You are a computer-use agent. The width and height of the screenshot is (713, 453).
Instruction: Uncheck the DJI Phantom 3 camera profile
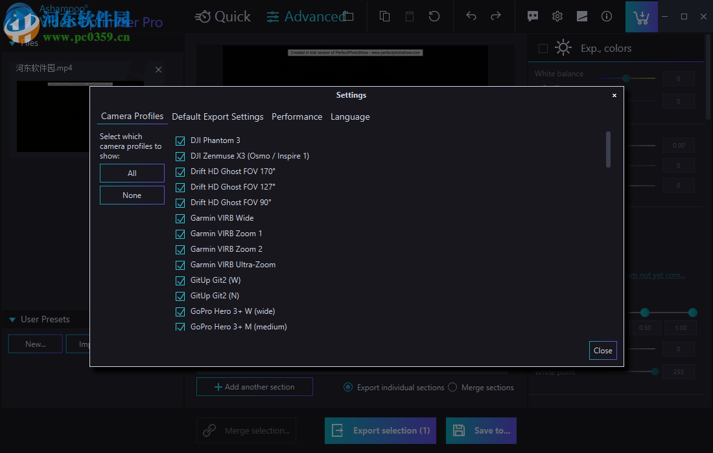(x=180, y=140)
